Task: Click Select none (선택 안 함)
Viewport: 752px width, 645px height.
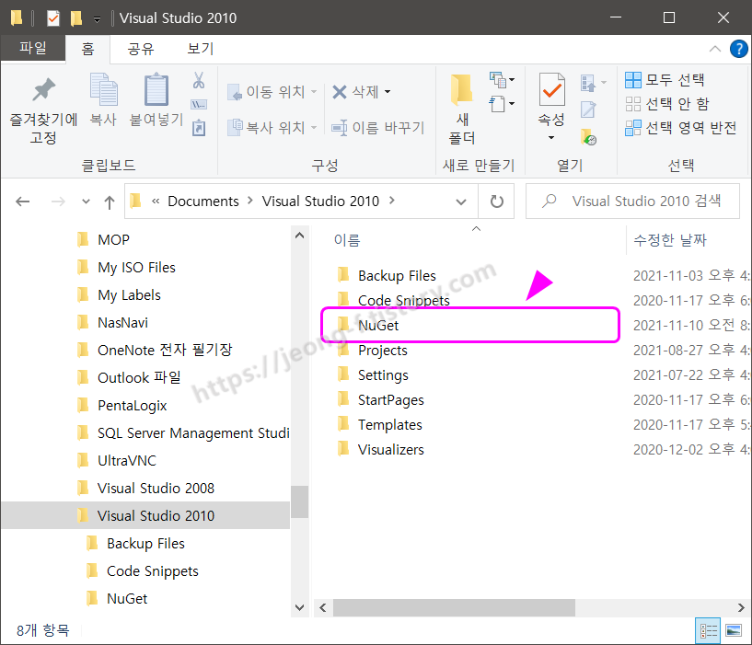Action: tap(667, 104)
